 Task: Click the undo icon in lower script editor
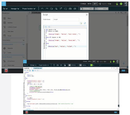pos(25,71)
